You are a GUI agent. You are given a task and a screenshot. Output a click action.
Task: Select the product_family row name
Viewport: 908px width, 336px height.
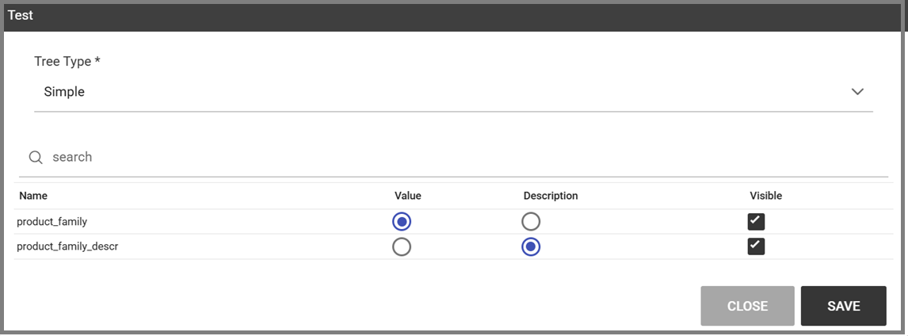click(52, 221)
